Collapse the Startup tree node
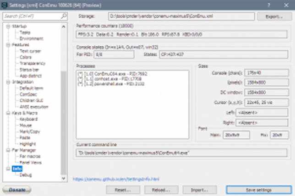Viewport: 295px width, 196px height. 8,27
